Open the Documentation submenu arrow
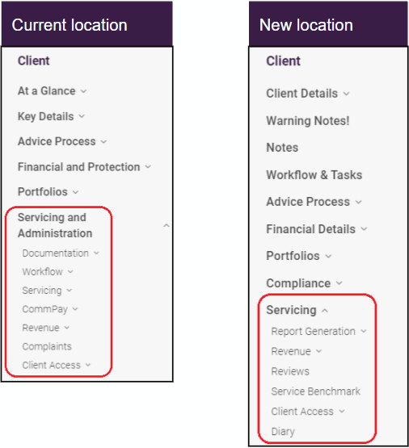409x448 pixels. coord(96,253)
